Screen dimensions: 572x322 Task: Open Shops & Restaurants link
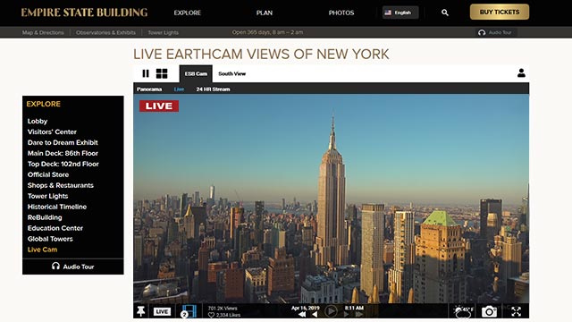coord(60,185)
